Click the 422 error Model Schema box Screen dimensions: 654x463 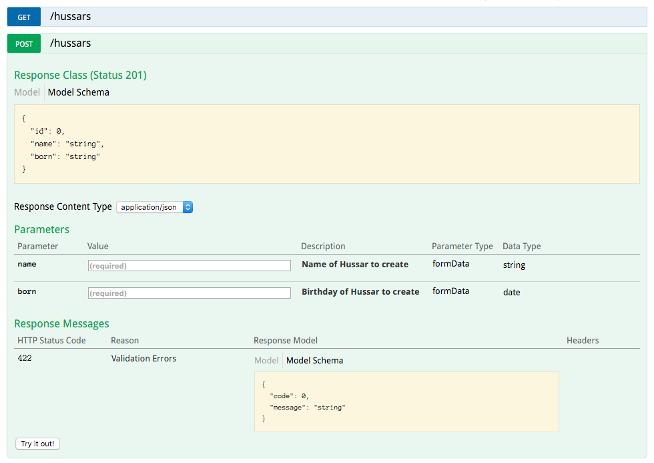click(x=406, y=401)
